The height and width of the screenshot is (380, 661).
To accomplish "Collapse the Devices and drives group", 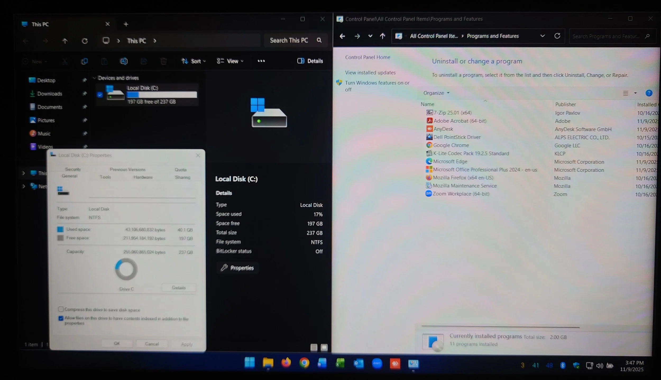I will [94, 78].
